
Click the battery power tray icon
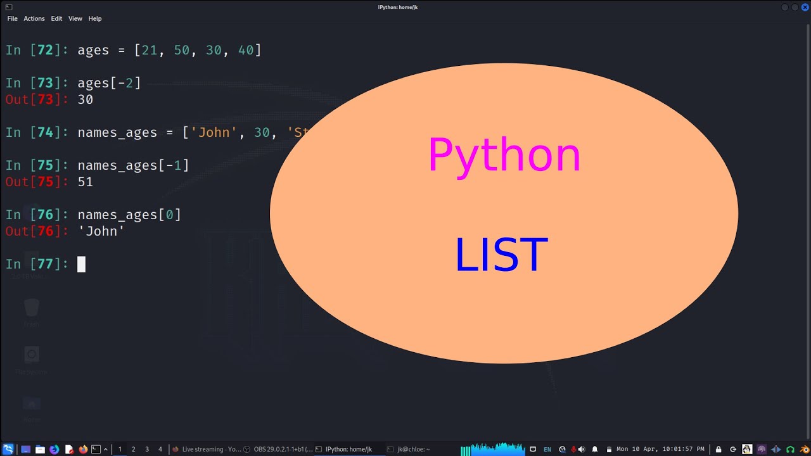[610, 449]
